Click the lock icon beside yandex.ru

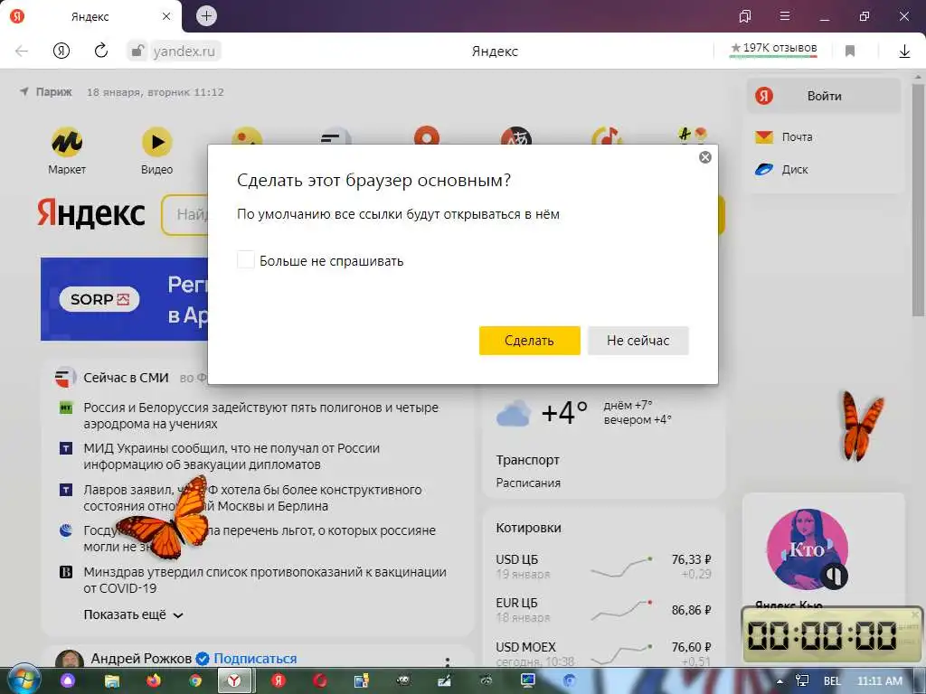pyautogui.click(x=137, y=51)
